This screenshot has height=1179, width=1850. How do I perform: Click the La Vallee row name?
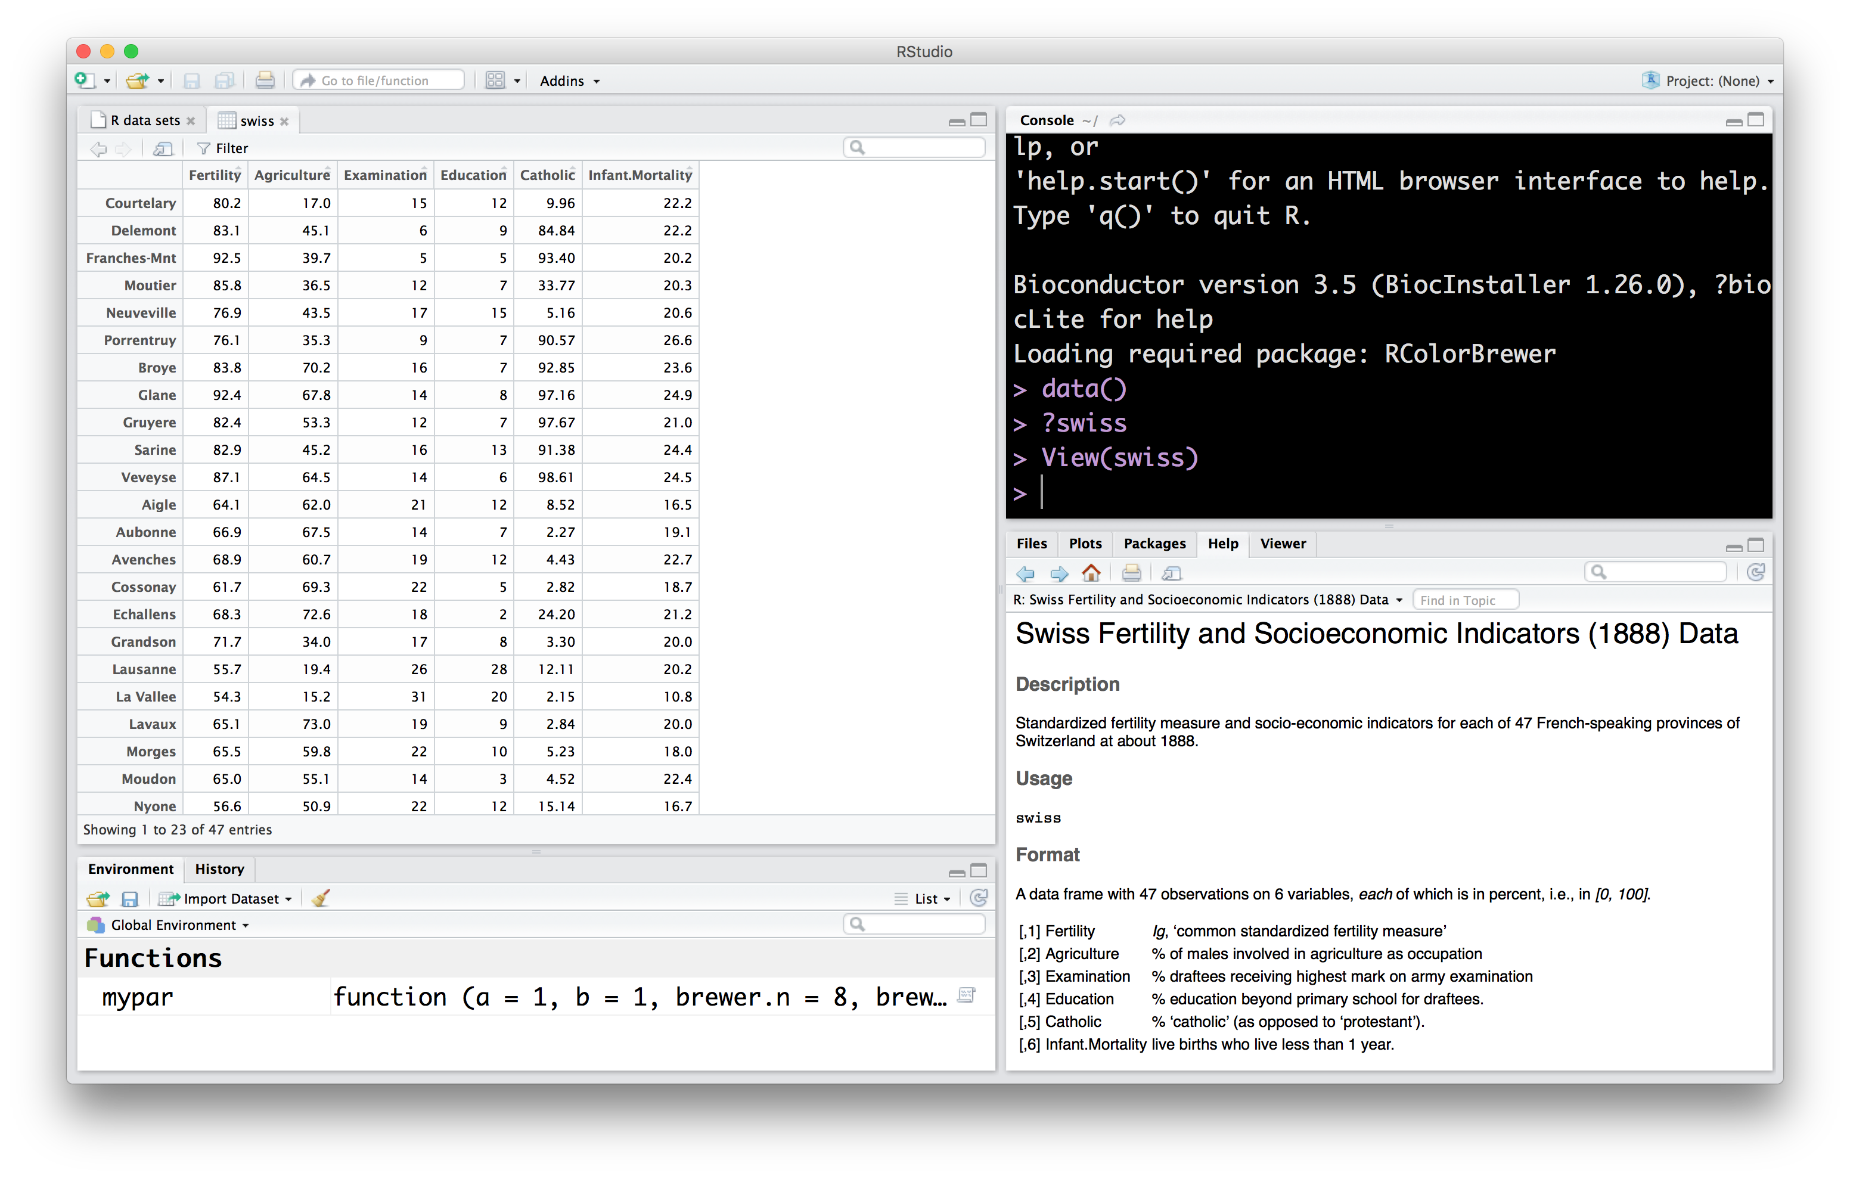(146, 697)
